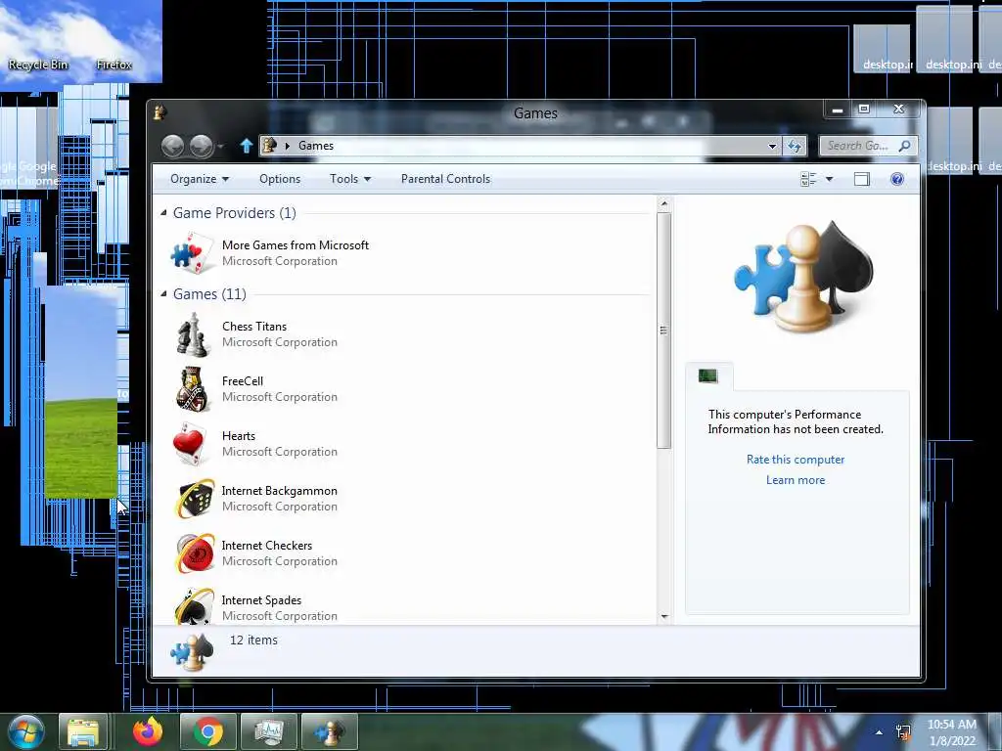Screen dimensions: 1002x751
Task: Click the 12 items status text
Action: click(253, 640)
